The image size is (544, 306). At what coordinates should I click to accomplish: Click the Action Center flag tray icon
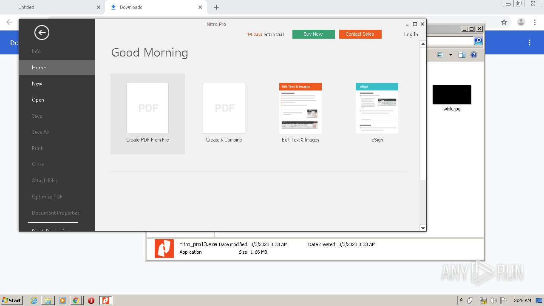click(x=504, y=300)
